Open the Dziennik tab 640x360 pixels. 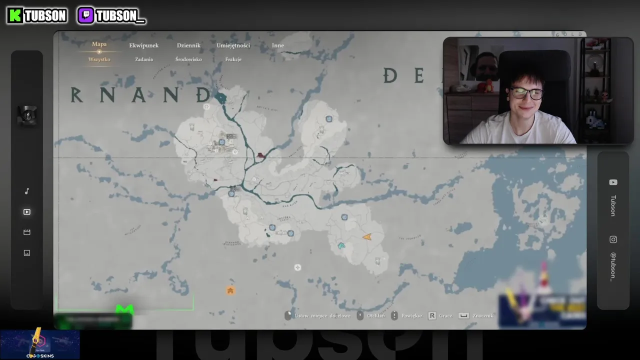point(188,45)
